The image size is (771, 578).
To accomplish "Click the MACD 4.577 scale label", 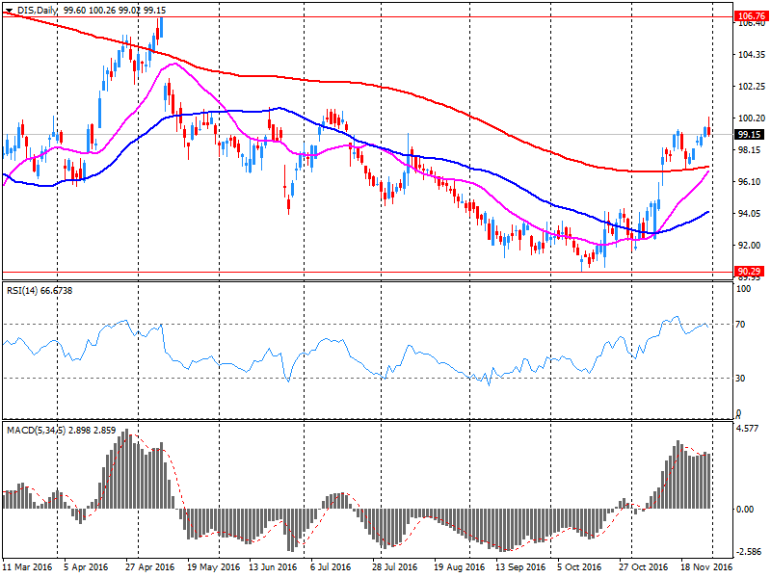I will (749, 428).
